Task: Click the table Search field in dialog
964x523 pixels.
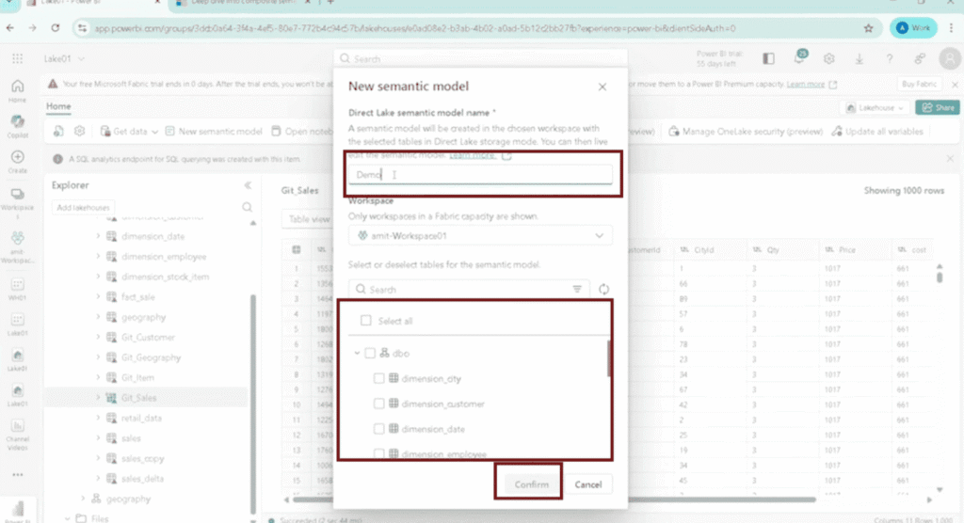Action: [469, 289]
